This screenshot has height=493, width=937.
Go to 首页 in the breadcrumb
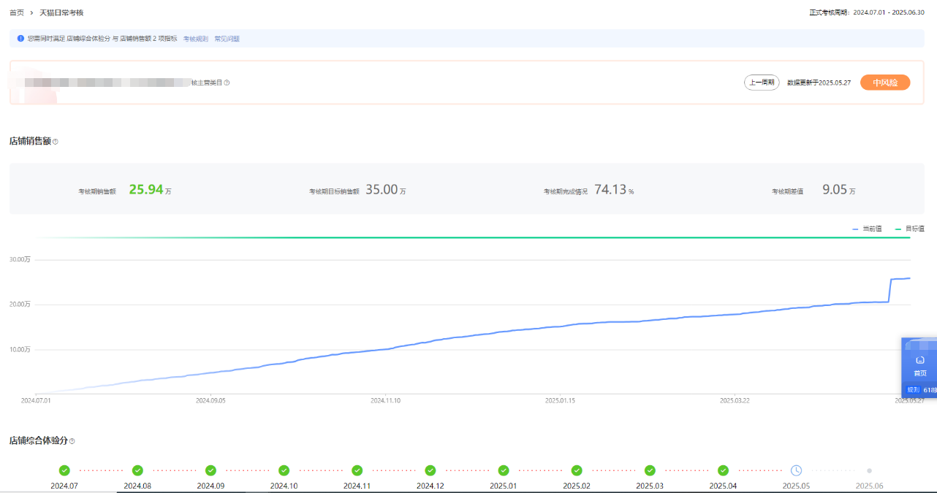17,12
